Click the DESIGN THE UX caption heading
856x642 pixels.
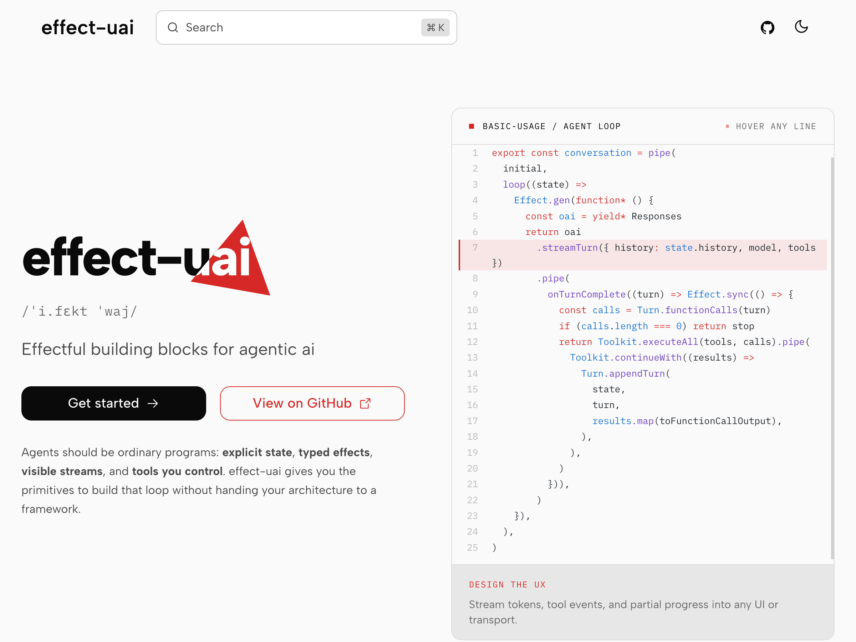point(507,584)
